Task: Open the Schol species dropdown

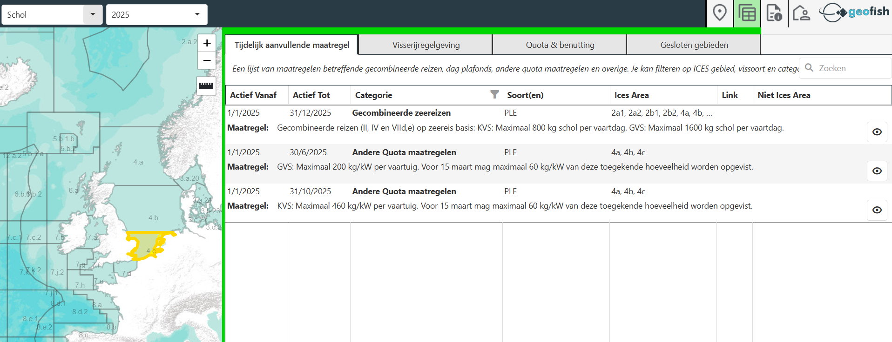Action: pos(93,14)
